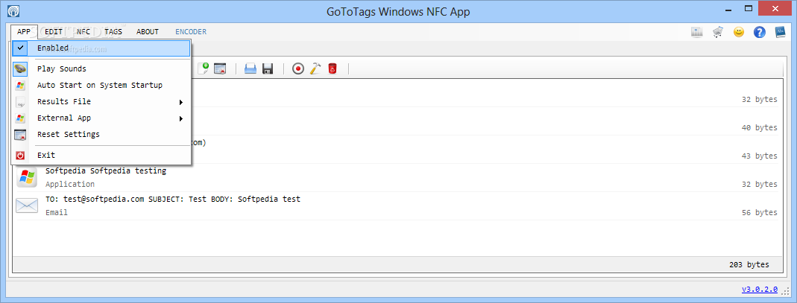Click the red record circle icon
The image size is (797, 303).
pos(298,68)
